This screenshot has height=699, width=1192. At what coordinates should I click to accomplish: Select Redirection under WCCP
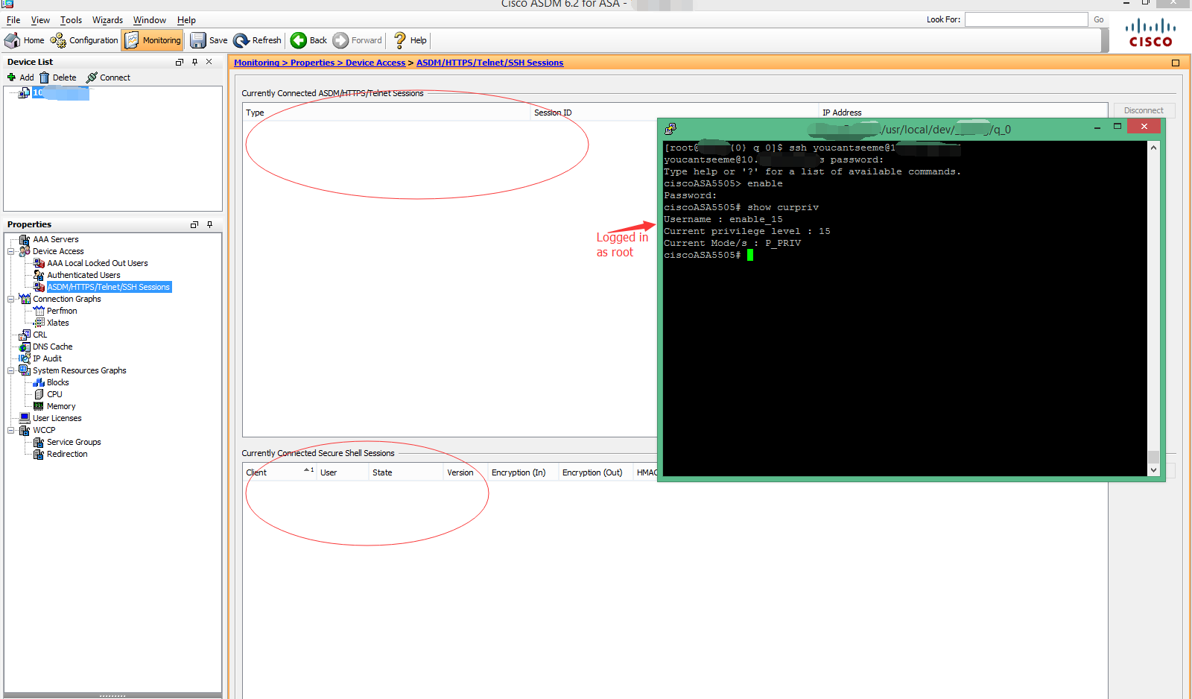tap(67, 454)
